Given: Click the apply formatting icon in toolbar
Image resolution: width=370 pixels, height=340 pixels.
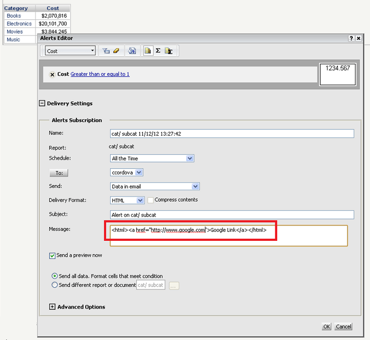Looking at the screenshot, I should 132,51.
